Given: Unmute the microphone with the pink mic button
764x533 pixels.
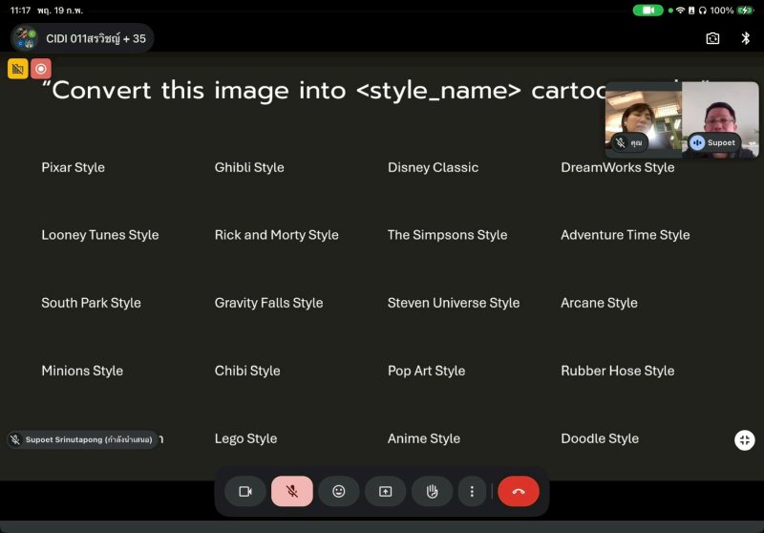Looking at the screenshot, I should [x=292, y=491].
